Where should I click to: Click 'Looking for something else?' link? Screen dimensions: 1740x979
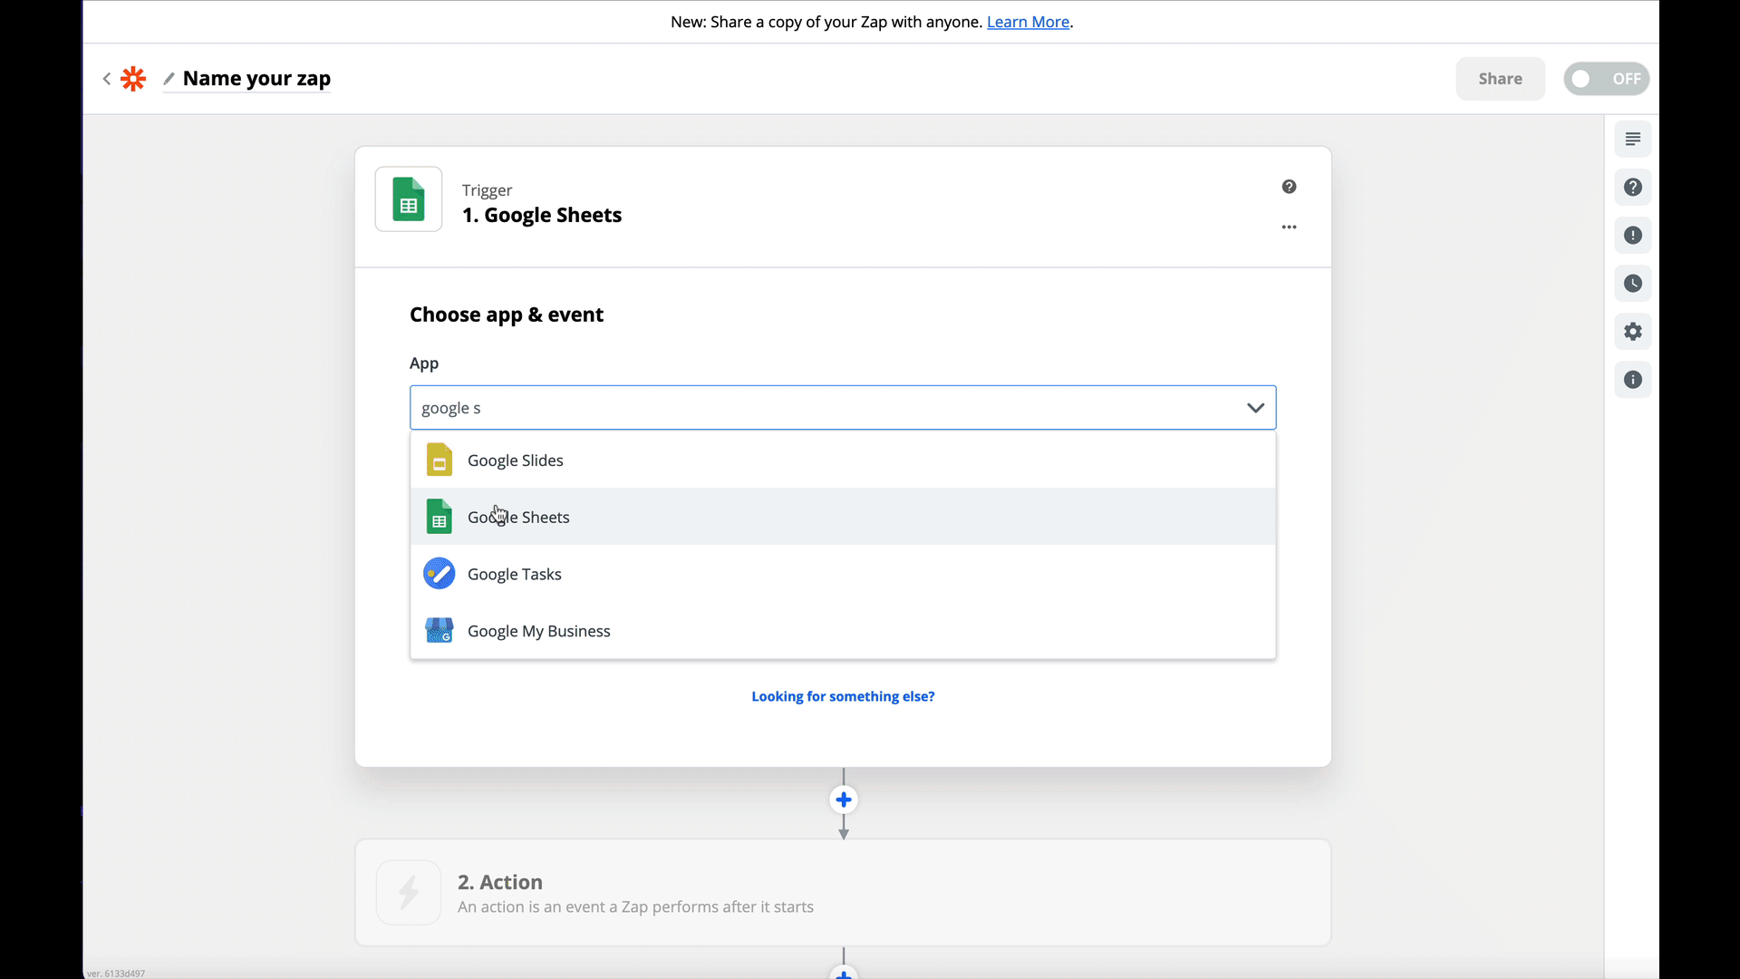pos(843,696)
